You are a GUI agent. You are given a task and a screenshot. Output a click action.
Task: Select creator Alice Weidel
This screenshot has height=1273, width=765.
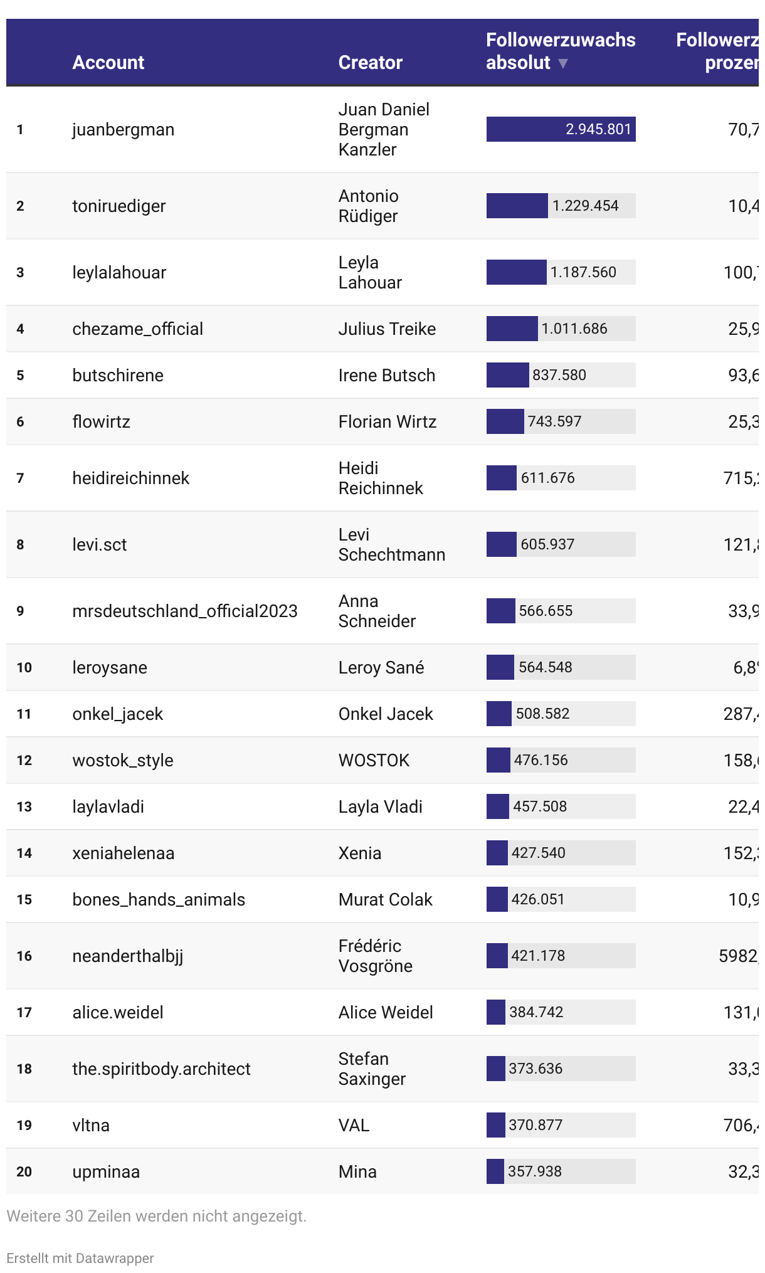point(386,1012)
